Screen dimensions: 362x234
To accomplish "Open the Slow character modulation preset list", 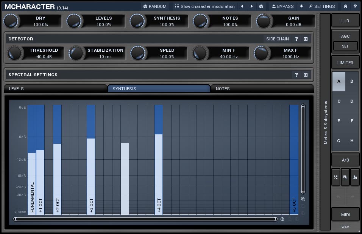I will (x=204, y=6).
